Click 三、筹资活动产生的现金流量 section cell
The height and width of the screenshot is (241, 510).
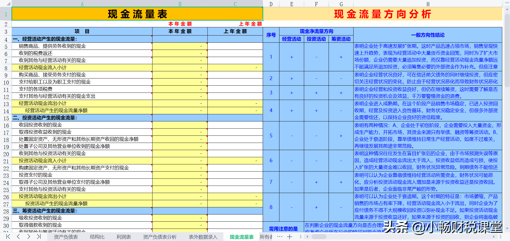82,211
